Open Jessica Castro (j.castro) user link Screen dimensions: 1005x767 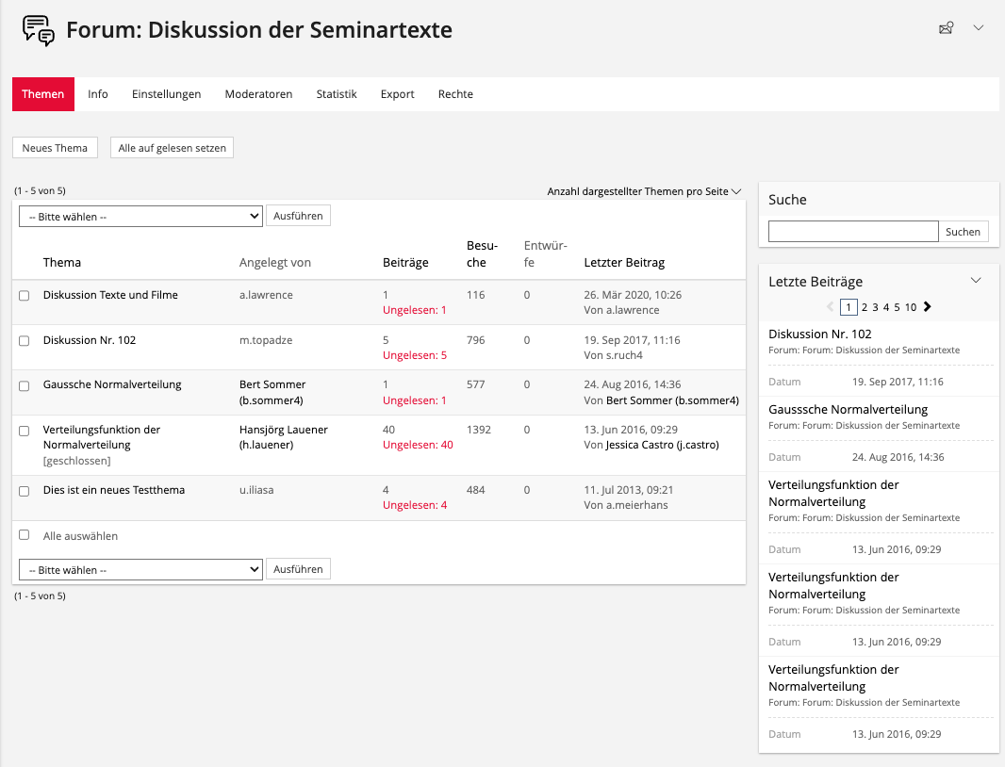pos(662,445)
